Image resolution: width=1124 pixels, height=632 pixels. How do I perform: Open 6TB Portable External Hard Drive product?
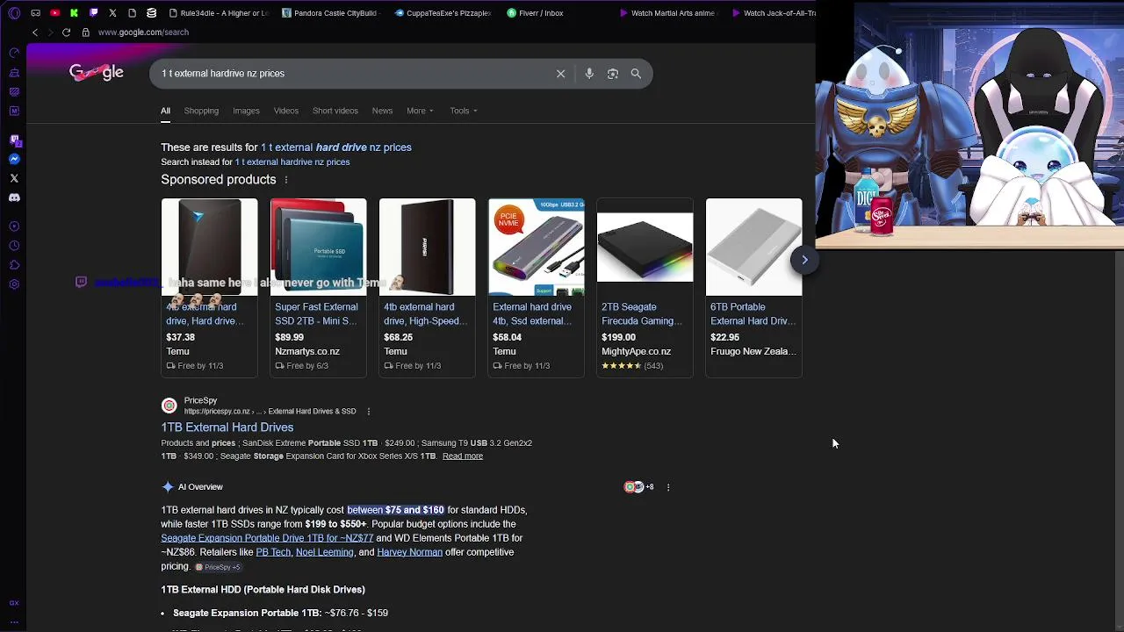[x=753, y=288]
